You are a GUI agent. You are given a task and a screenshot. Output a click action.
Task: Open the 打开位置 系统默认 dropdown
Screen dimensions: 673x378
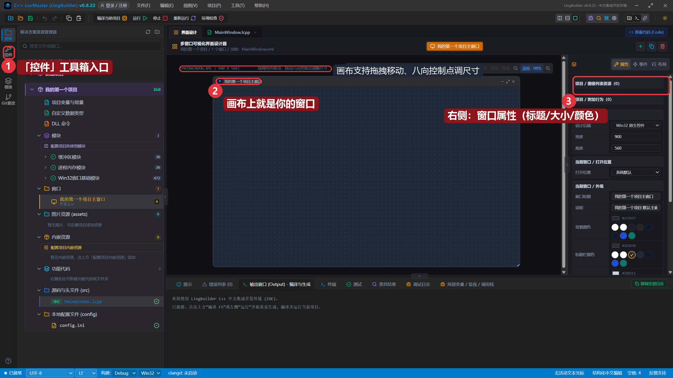[636, 172]
